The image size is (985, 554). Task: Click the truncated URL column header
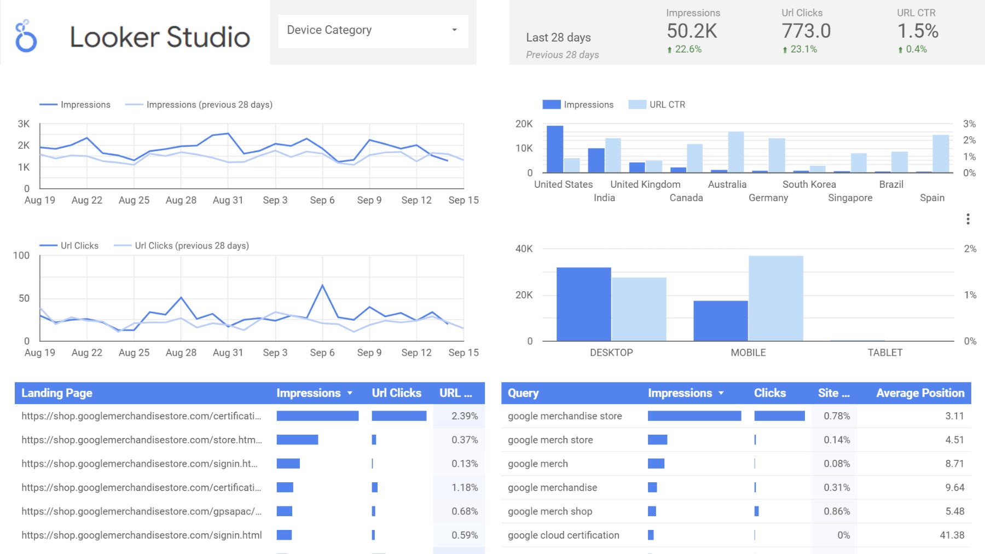pos(456,393)
